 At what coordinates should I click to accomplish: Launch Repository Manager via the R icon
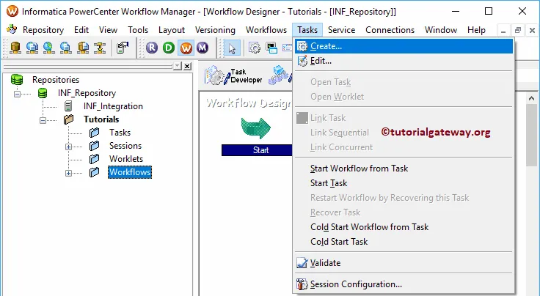point(152,48)
